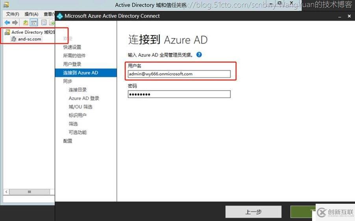Click the 上一步 previous button

click(x=253, y=212)
